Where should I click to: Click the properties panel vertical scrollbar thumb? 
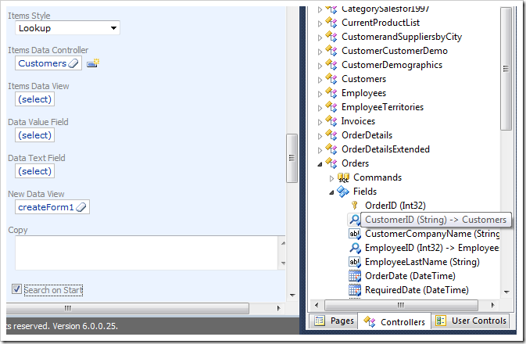292,158
